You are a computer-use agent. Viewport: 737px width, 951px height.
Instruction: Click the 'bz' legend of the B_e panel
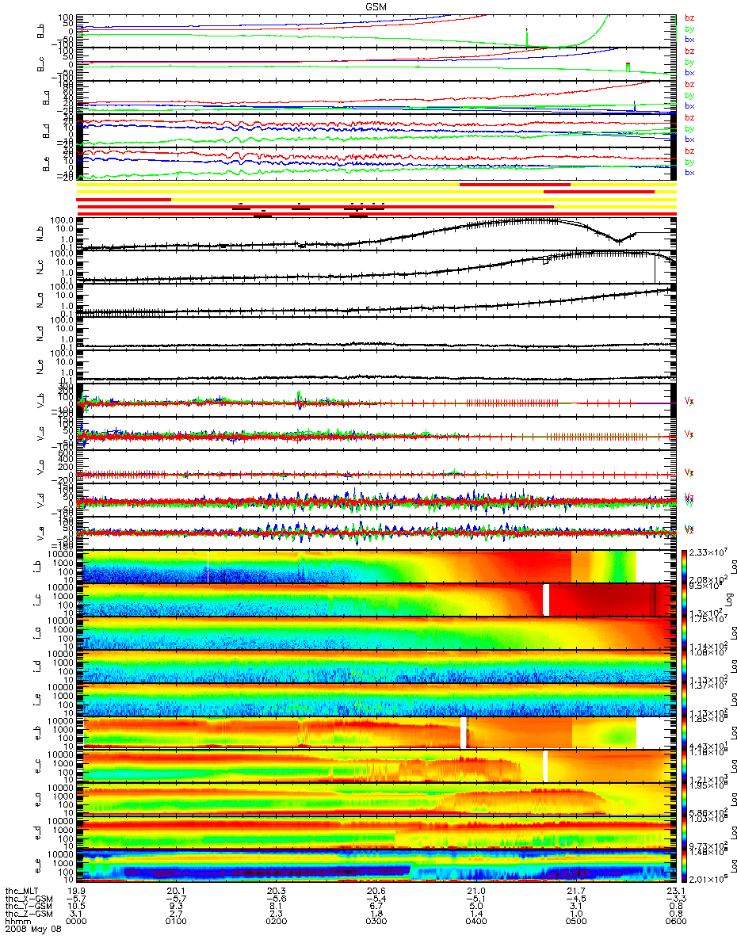point(689,151)
